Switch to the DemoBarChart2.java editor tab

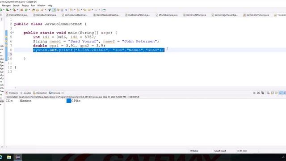[x=45, y=15]
